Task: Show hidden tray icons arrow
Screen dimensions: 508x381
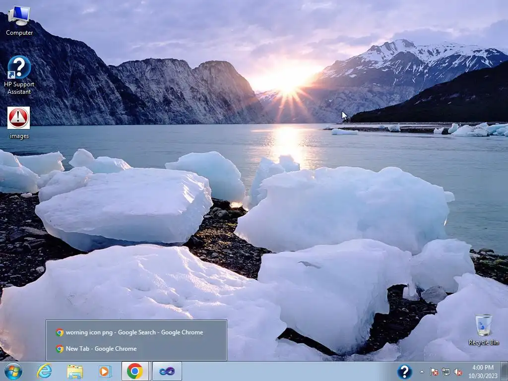Action: coord(422,372)
